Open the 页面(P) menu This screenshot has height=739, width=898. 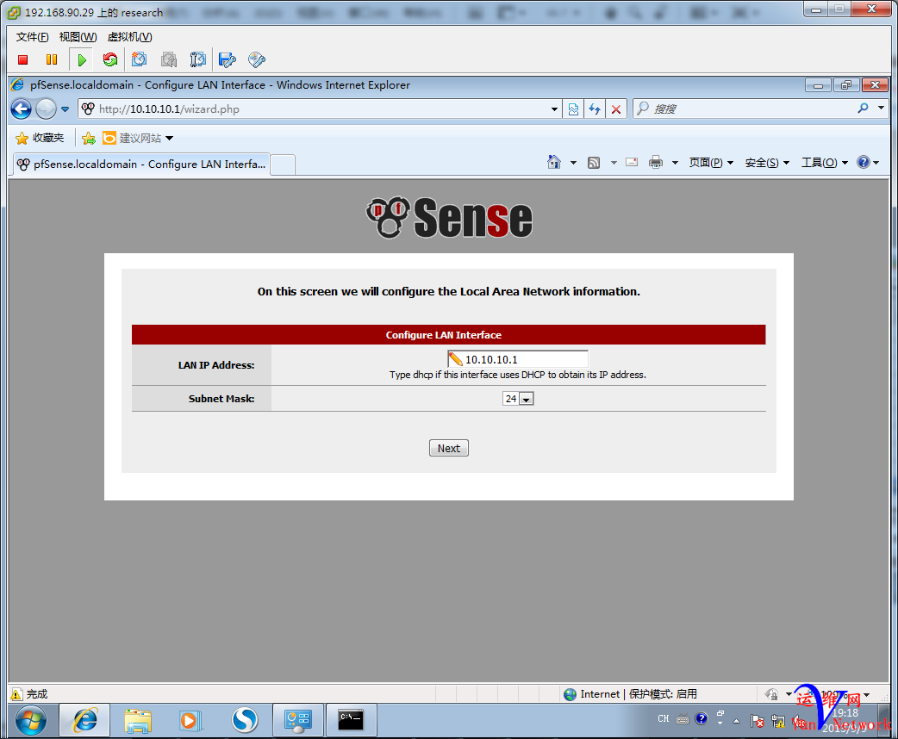711,163
